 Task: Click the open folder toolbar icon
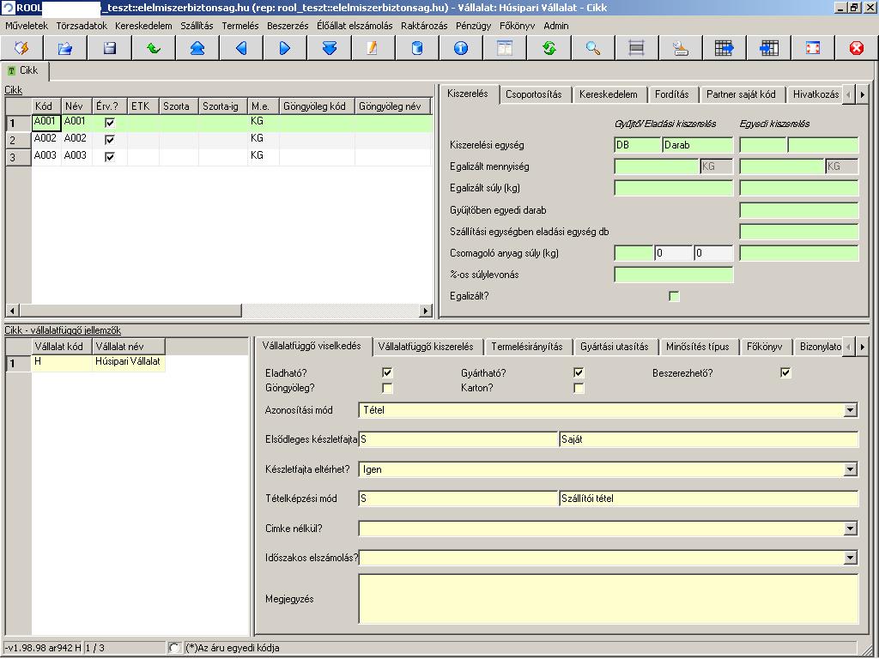65,48
